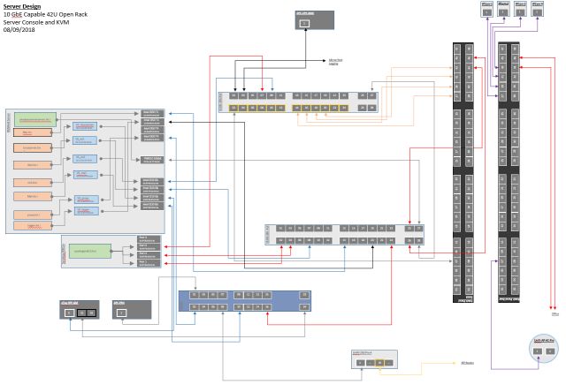Click the dark gray device box at top center
Viewport: 566px width, 392px height.
303,19
